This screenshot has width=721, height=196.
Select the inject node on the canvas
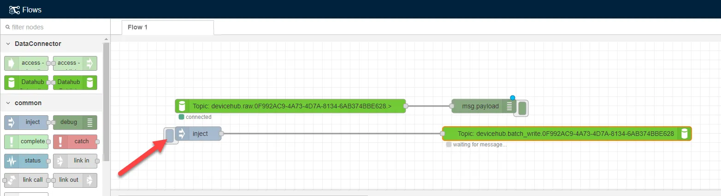click(198, 134)
